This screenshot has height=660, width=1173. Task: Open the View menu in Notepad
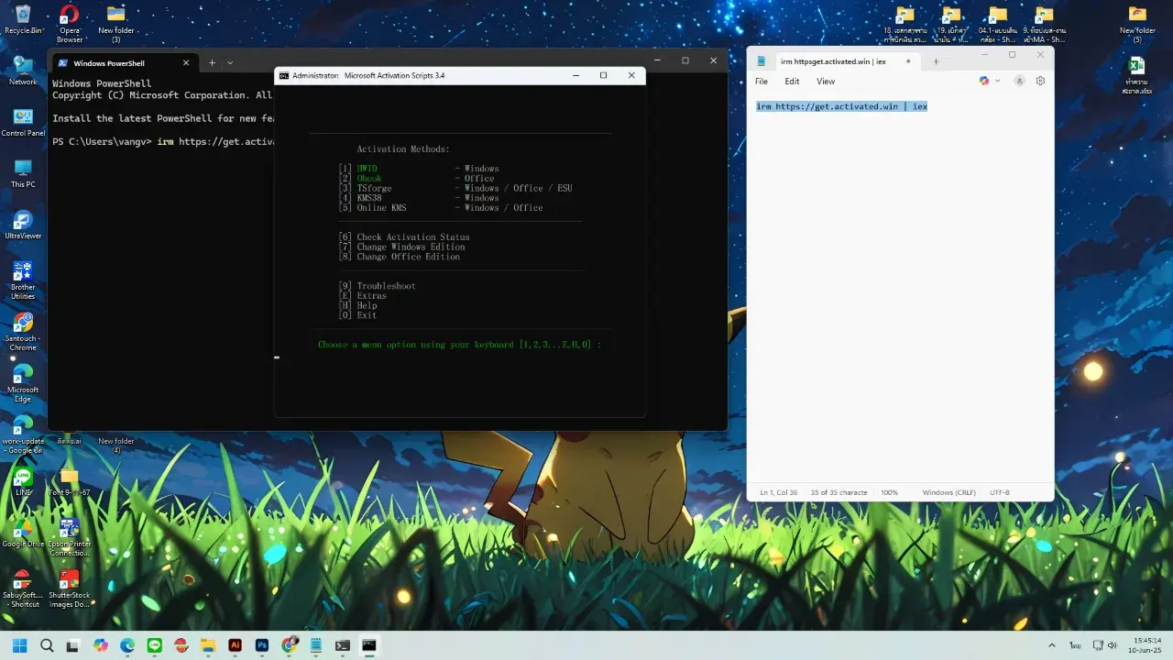click(826, 82)
